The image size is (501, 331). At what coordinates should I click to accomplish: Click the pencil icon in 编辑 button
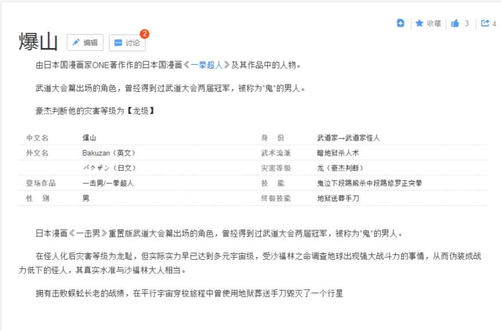tap(76, 42)
